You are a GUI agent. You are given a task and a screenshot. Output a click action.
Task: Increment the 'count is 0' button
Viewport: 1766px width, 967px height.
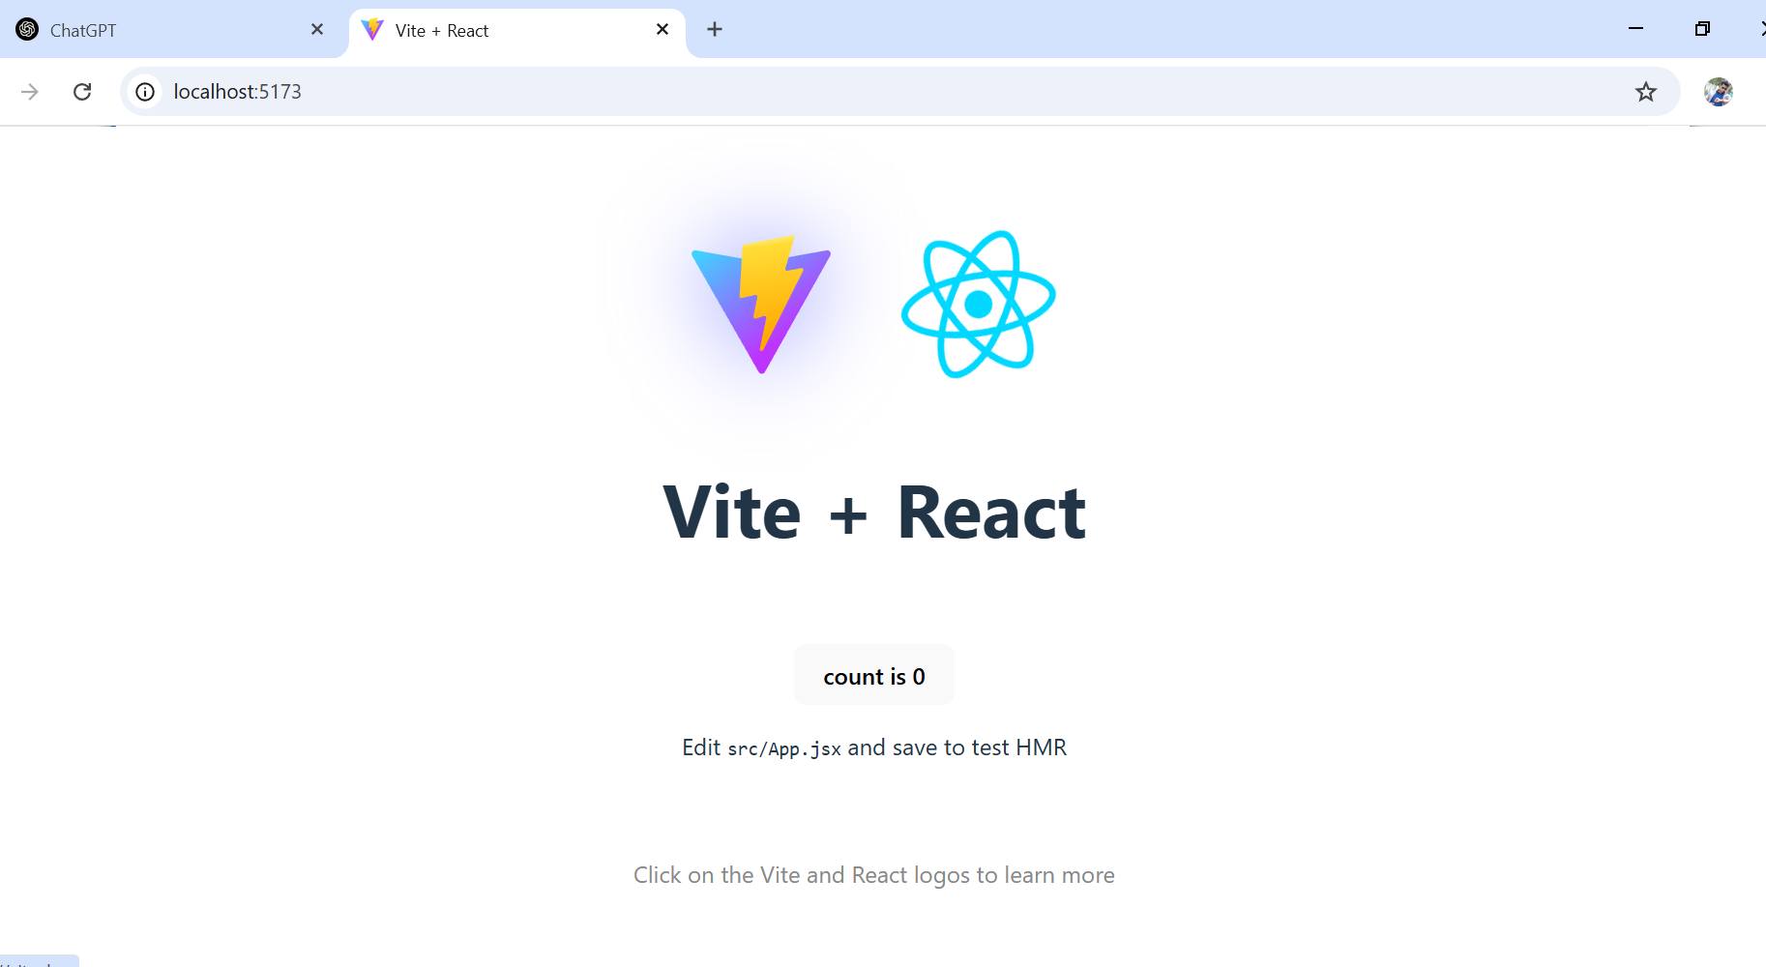(x=874, y=676)
